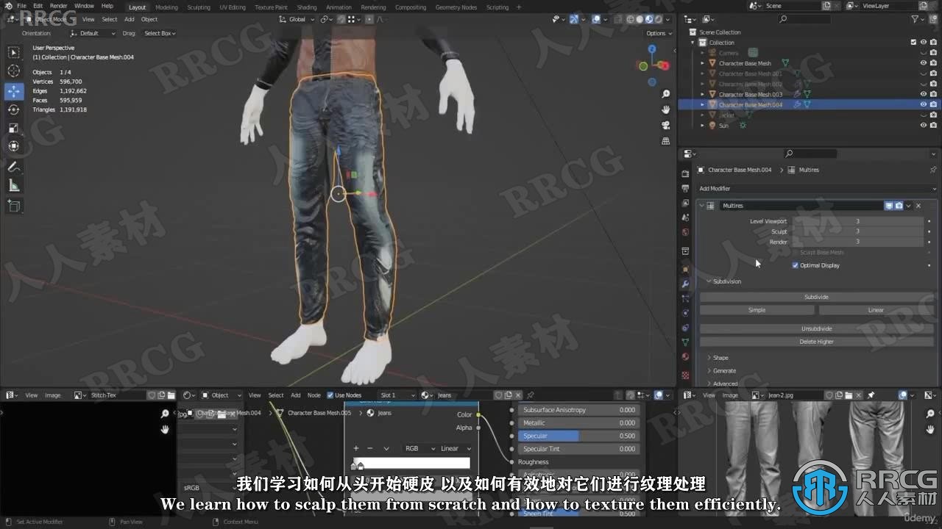The width and height of the screenshot is (942, 529).
Task: Open Global transform orientation dropdown
Action: tap(297, 19)
